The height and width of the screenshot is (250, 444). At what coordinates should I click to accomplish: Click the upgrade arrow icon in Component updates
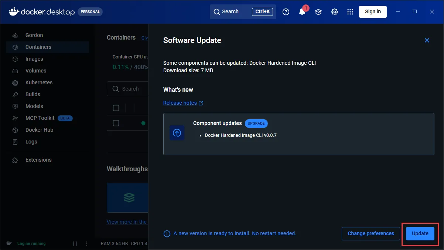(177, 133)
